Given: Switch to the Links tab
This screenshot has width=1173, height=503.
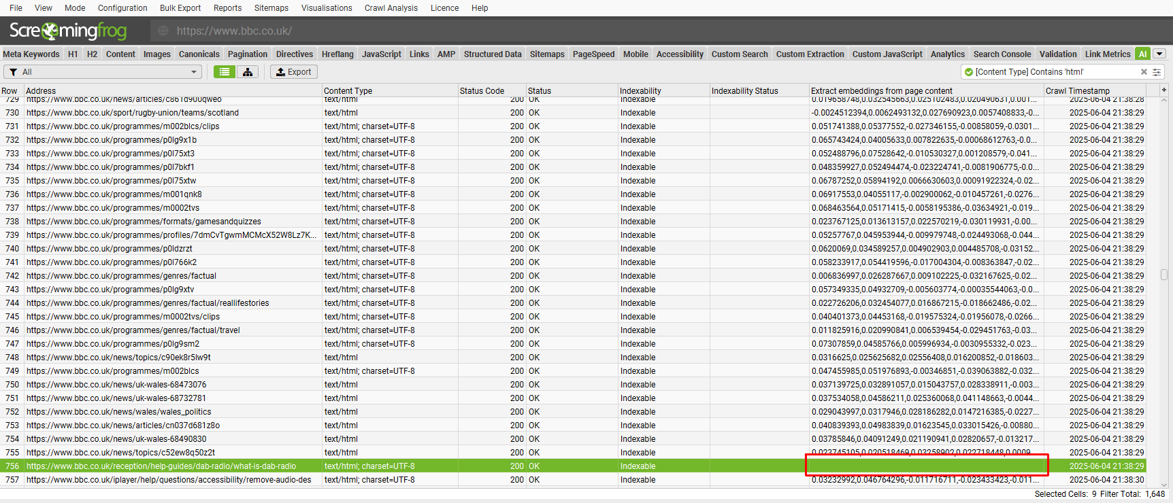Looking at the screenshot, I should [x=419, y=54].
